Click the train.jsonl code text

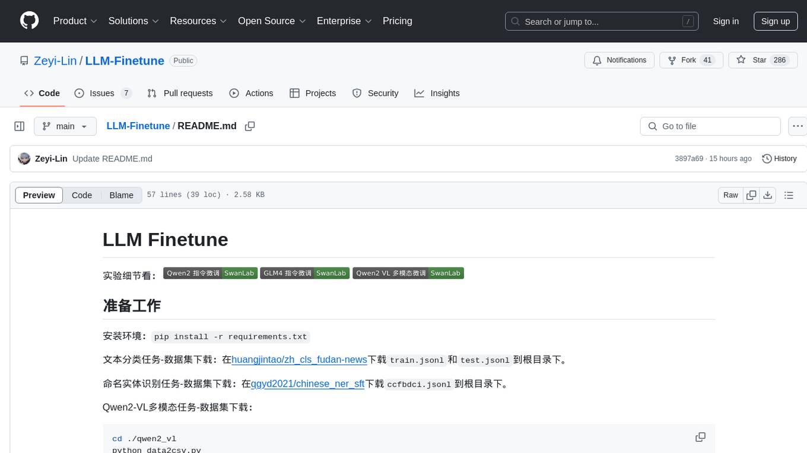pyautogui.click(x=417, y=360)
